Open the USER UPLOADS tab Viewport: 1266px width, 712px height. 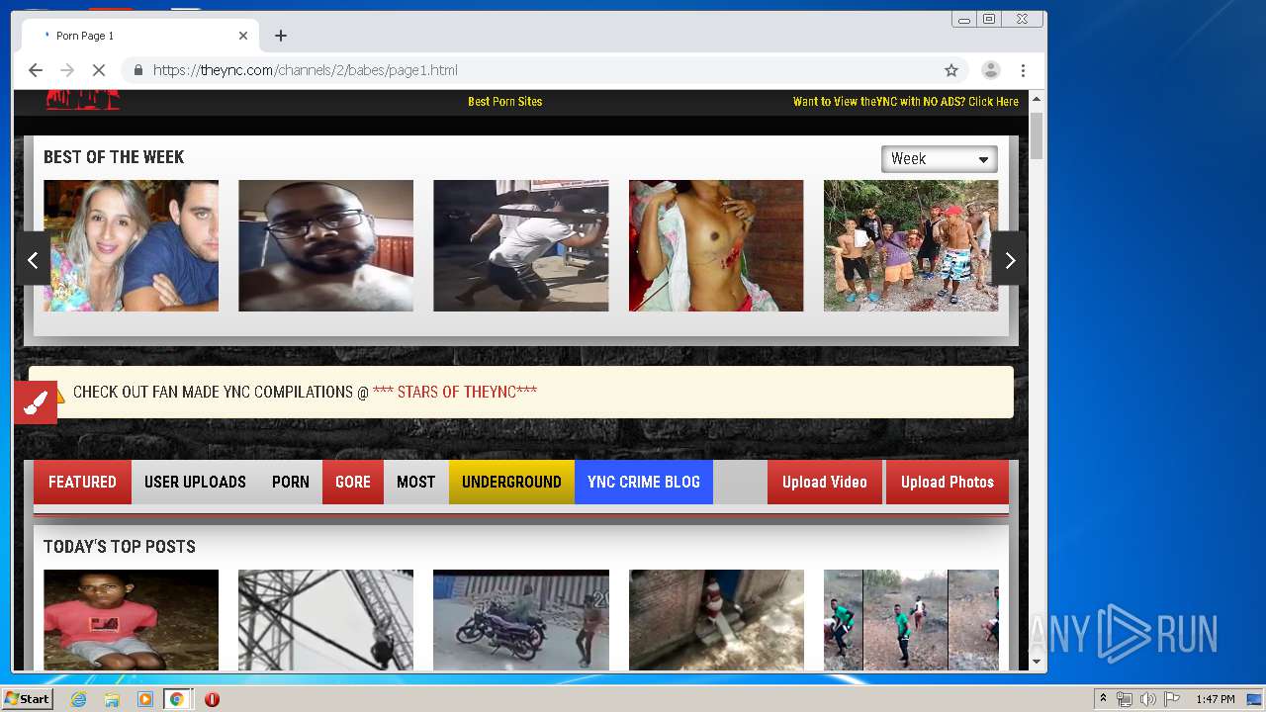[x=195, y=482]
